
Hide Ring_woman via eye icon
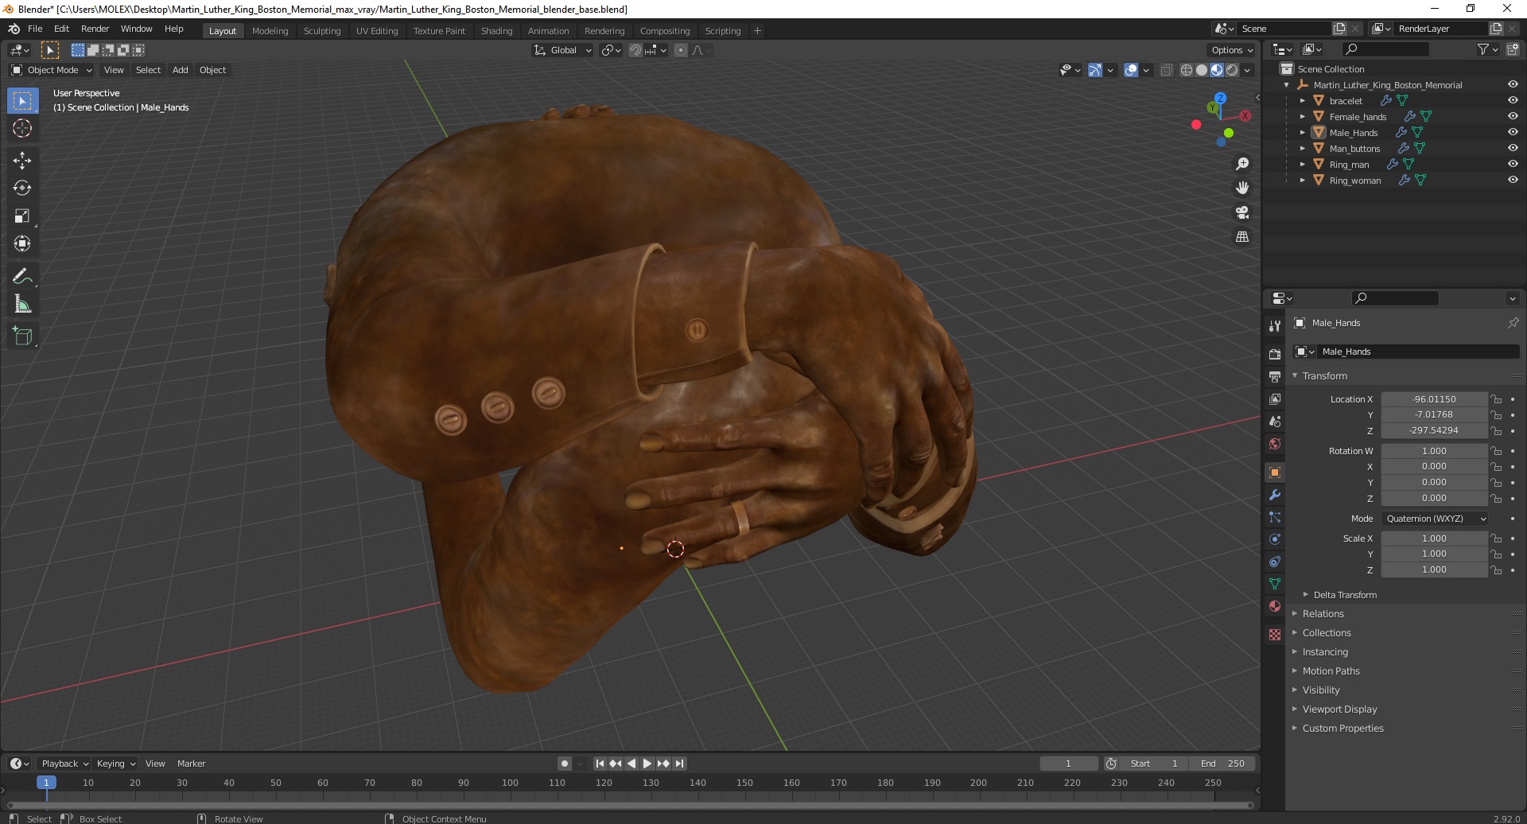pyautogui.click(x=1513, y=180)
